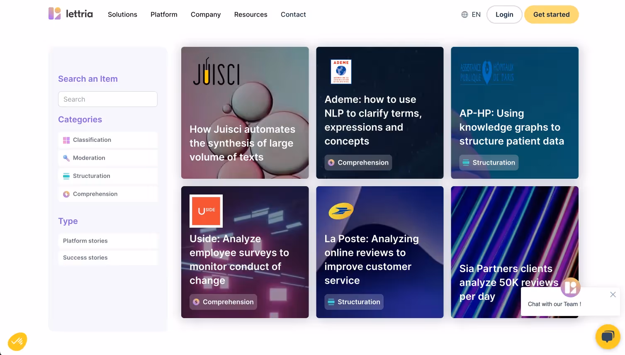This screenshot has height=355, width=625.
Task: Click the Juisci logo on first card
Action: (x=216, y=71)
